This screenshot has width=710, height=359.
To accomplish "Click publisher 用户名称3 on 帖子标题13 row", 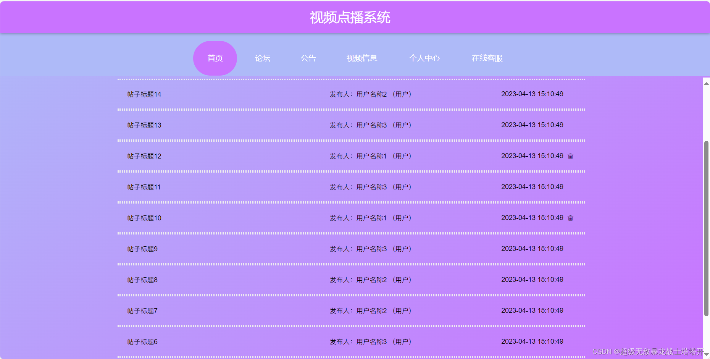I will click(x=371, y=125).
